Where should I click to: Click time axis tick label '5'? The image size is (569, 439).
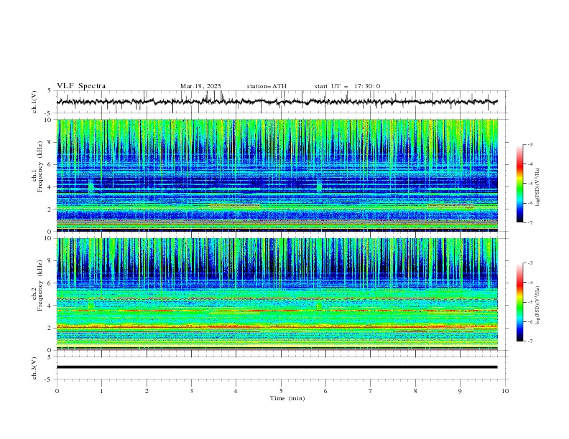click(x=281, y=391)
